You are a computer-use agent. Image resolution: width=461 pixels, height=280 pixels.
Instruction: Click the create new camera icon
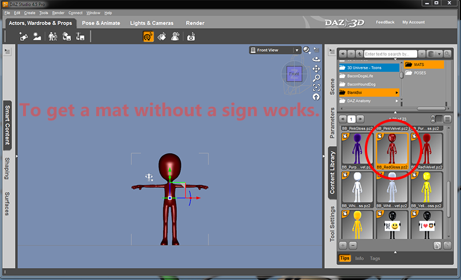[24, 37]
